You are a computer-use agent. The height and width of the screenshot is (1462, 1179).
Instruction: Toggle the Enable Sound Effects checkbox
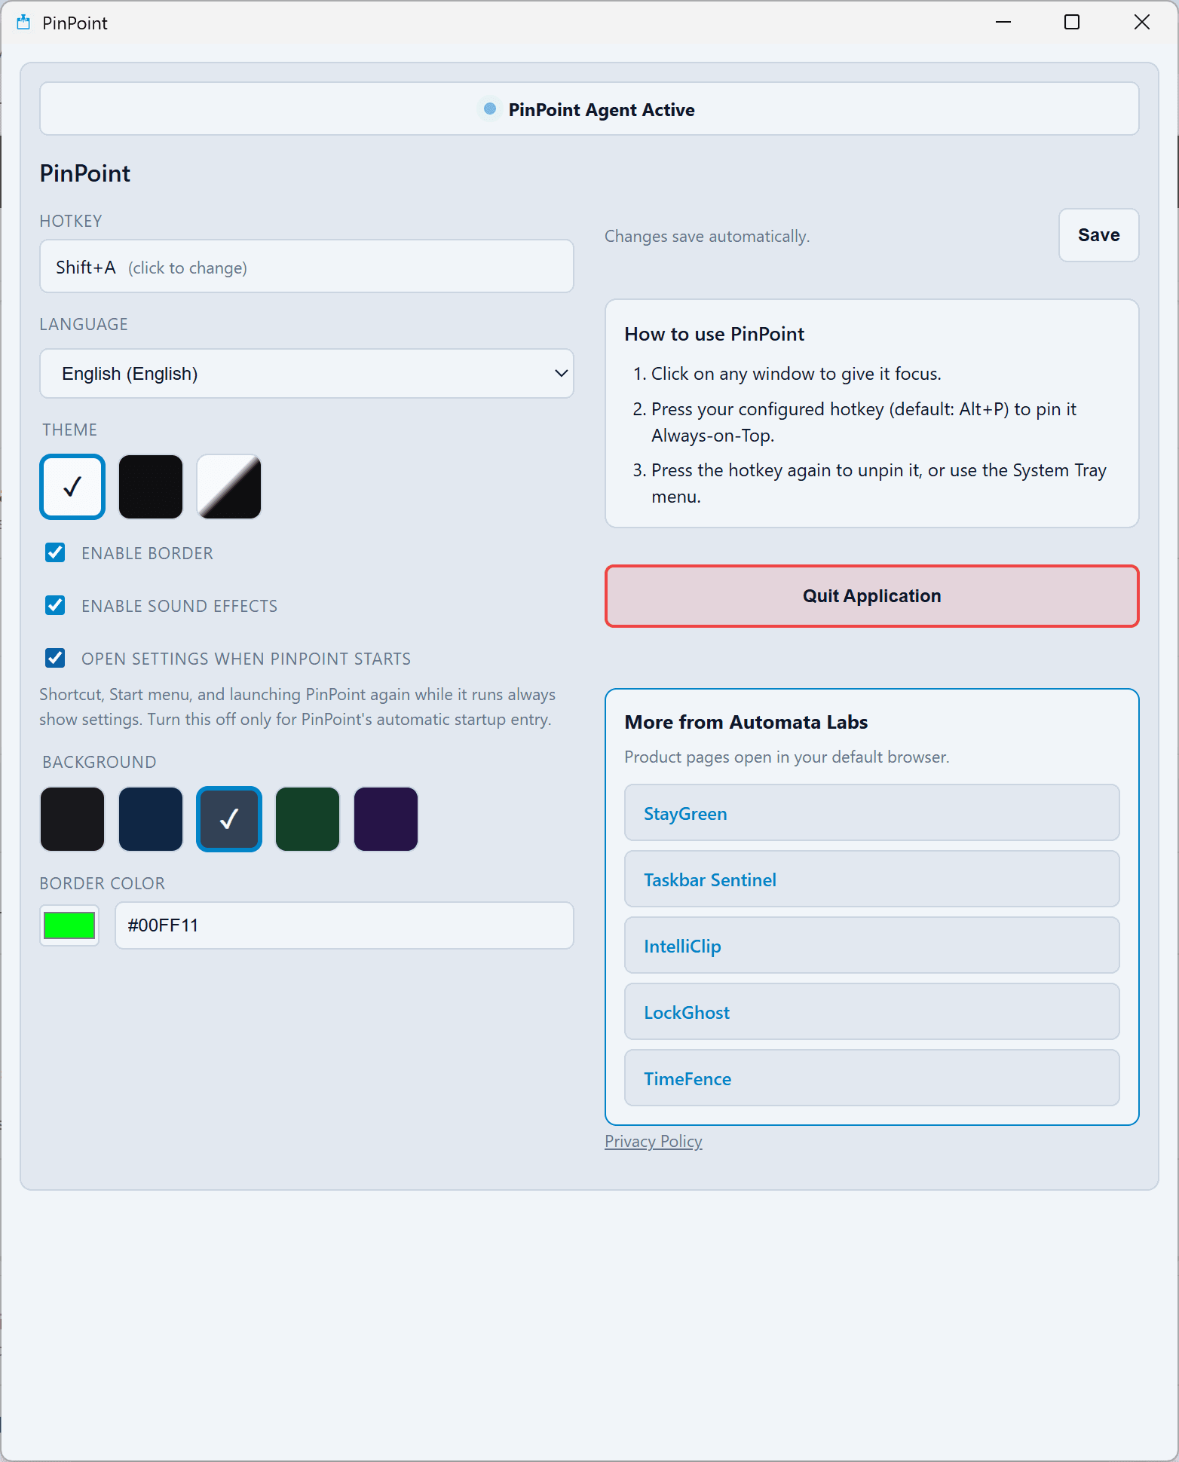click(x=55, y=606)
